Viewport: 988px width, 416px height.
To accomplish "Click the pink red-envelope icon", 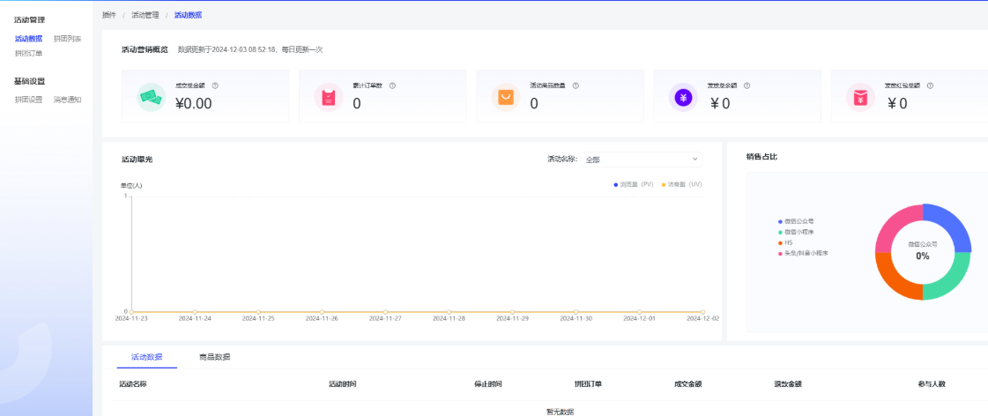I will coord(860,97).
